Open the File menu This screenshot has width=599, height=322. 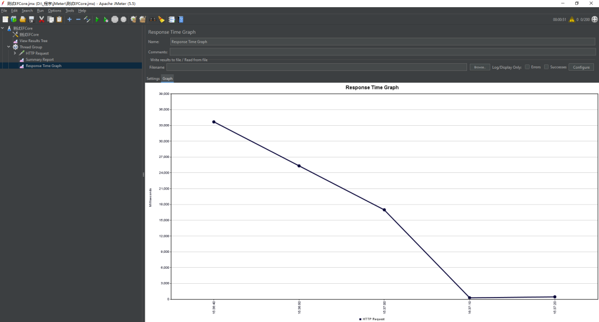4,11
